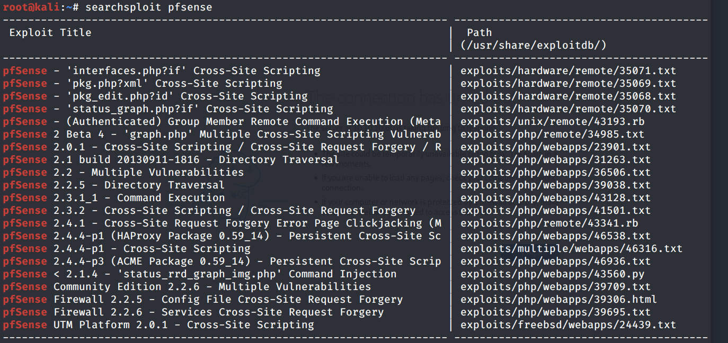The height and width of the screenshot is (343, 728).
Task: Click path exploits/php/webapps/43128.txt
Action: point(555,198)
